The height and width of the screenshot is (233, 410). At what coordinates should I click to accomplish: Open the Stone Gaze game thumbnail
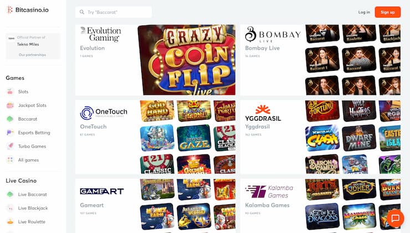click(x=194, y=138)
